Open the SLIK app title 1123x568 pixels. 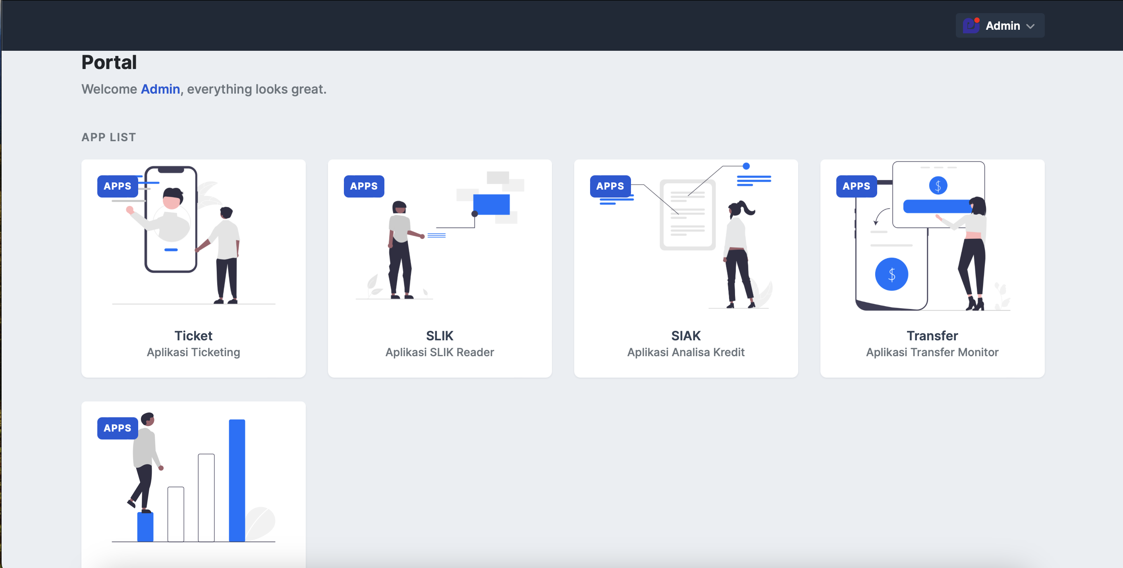pyautogui.click(x=440, y=336)
